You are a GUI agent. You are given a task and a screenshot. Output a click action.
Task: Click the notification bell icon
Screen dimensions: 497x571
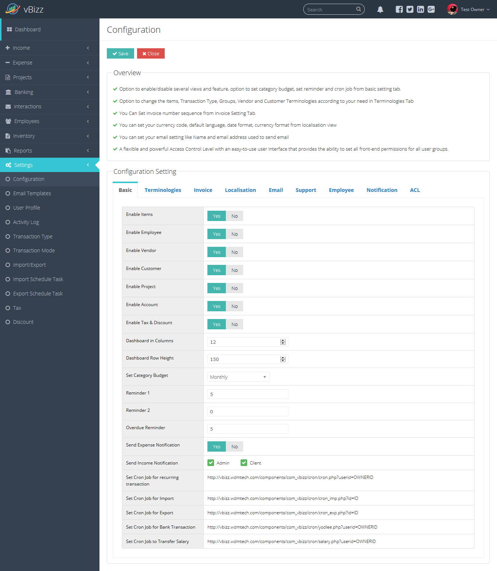(x=380, y=10)
